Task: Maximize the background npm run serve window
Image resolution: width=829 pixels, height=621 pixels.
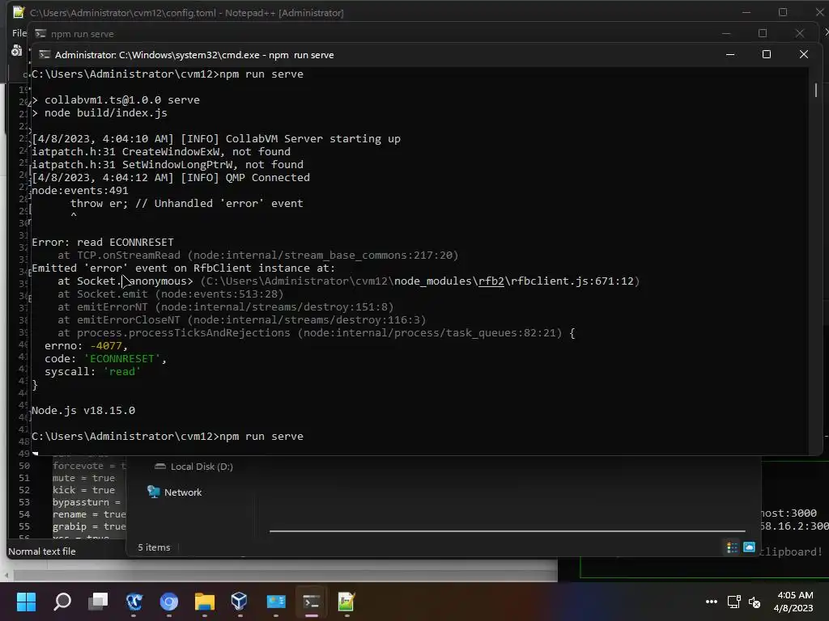Action: [763, 33]
